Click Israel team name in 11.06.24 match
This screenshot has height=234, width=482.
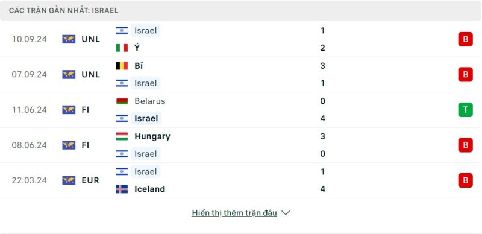click(x=146, y=119)
